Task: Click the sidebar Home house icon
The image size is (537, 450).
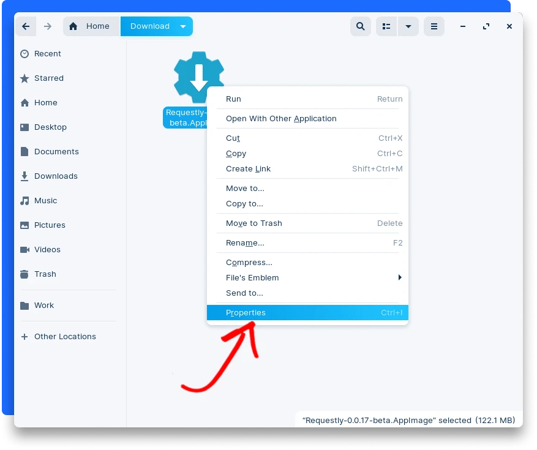Action: tap(24, 103)
